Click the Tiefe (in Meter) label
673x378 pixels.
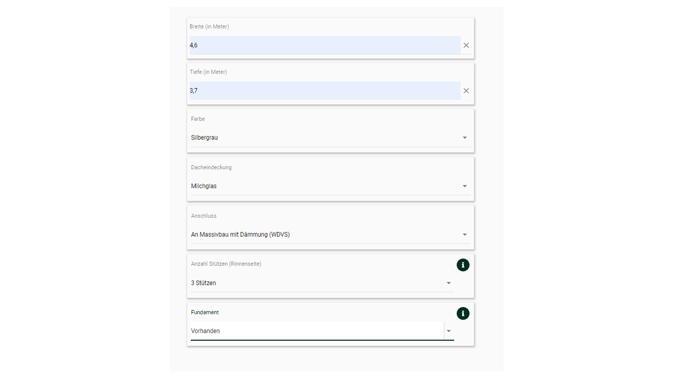208,72
